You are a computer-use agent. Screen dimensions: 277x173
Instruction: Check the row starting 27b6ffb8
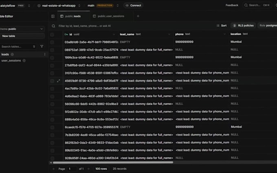pos(52,65)
